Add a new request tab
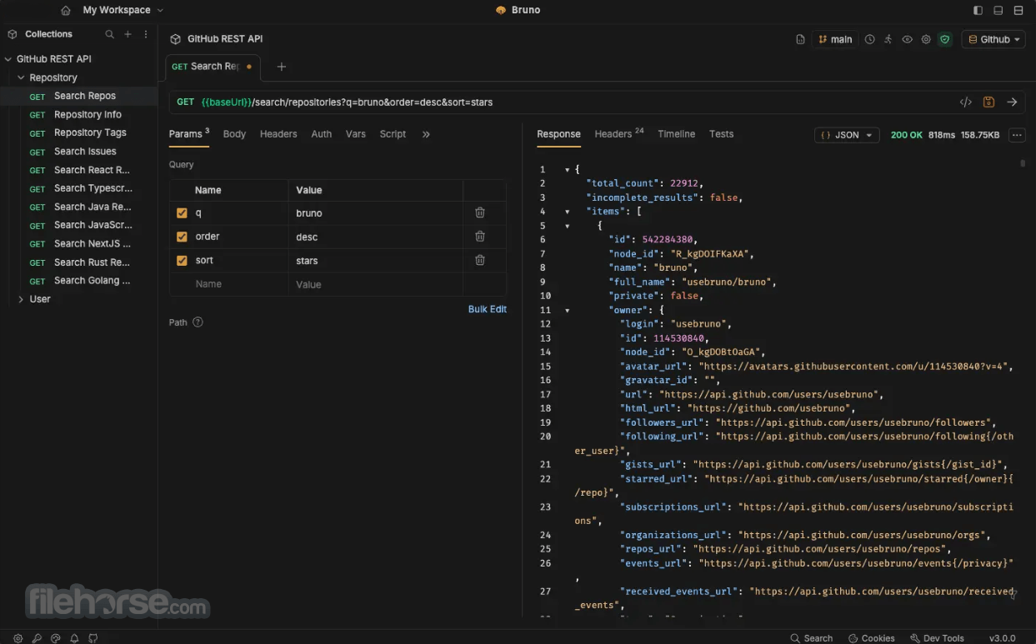This screenshot has width=1036, height=644. [282, 67]
